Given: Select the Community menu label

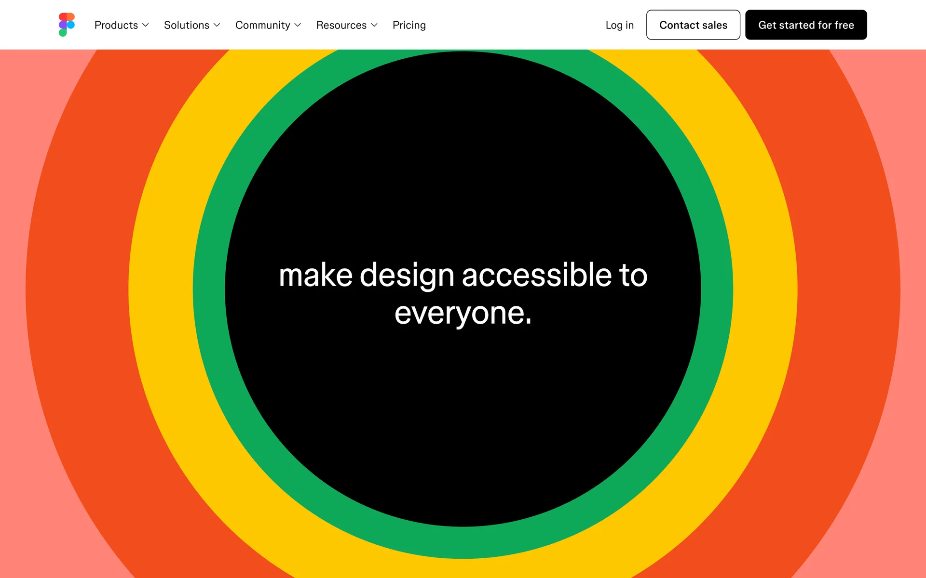Looking at the screenshot, I should [263, 25].
